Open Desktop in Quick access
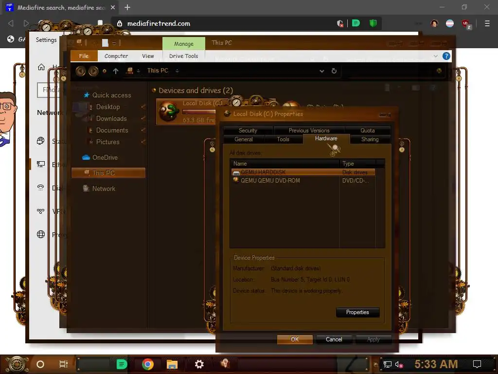Screen dimensions: 498x374 (108, 107)
